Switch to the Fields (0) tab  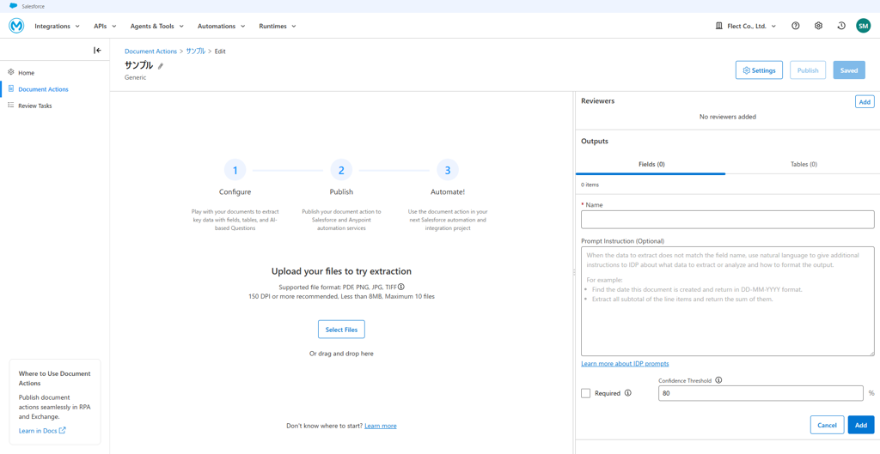[651, 164]
